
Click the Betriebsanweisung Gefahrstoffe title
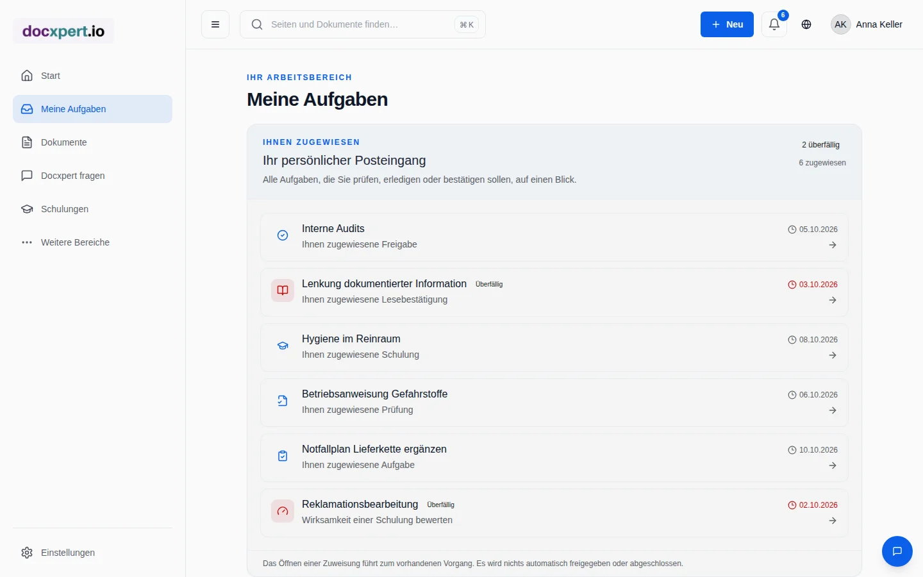point(375,394)
